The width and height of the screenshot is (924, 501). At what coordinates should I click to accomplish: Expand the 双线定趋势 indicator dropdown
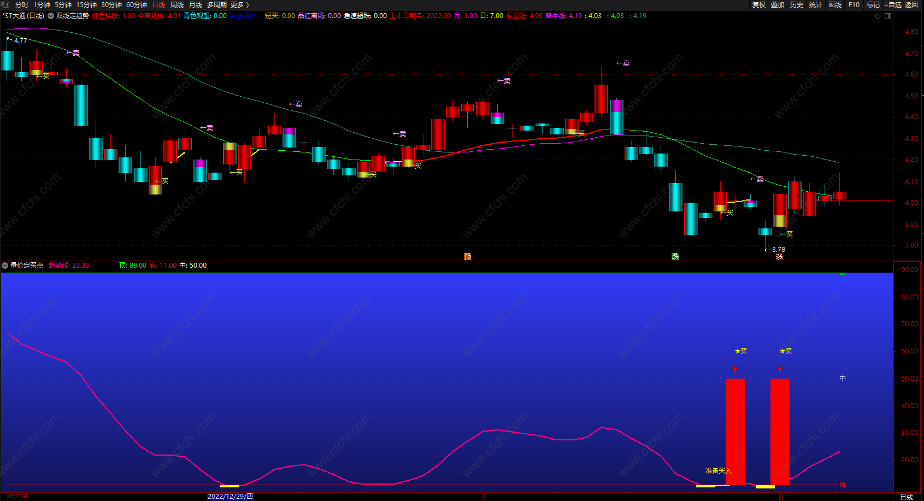51,16
